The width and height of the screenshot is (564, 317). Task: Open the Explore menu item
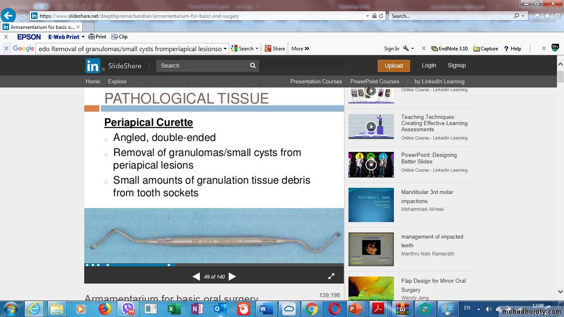(117, 81)
